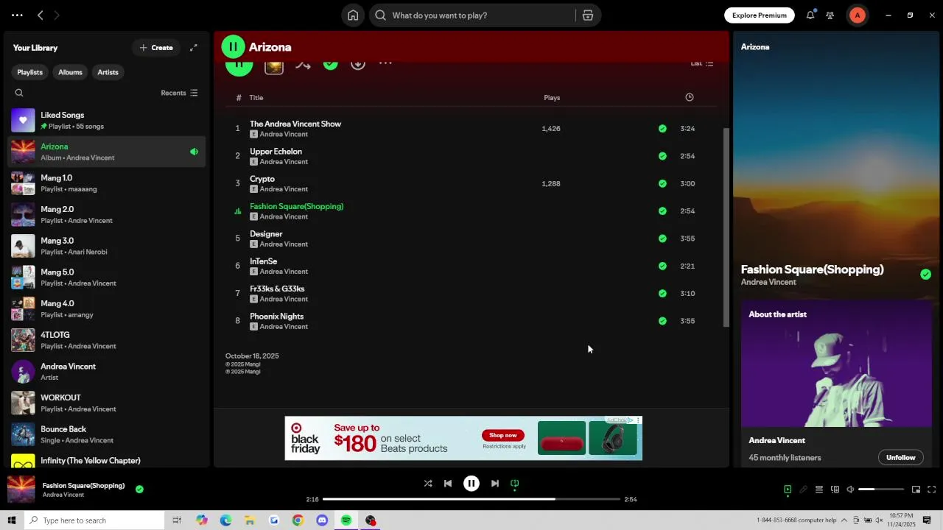Click the now playing album thumbnail
The width and height of the screenshot is (943, 530).
(21, 490)
